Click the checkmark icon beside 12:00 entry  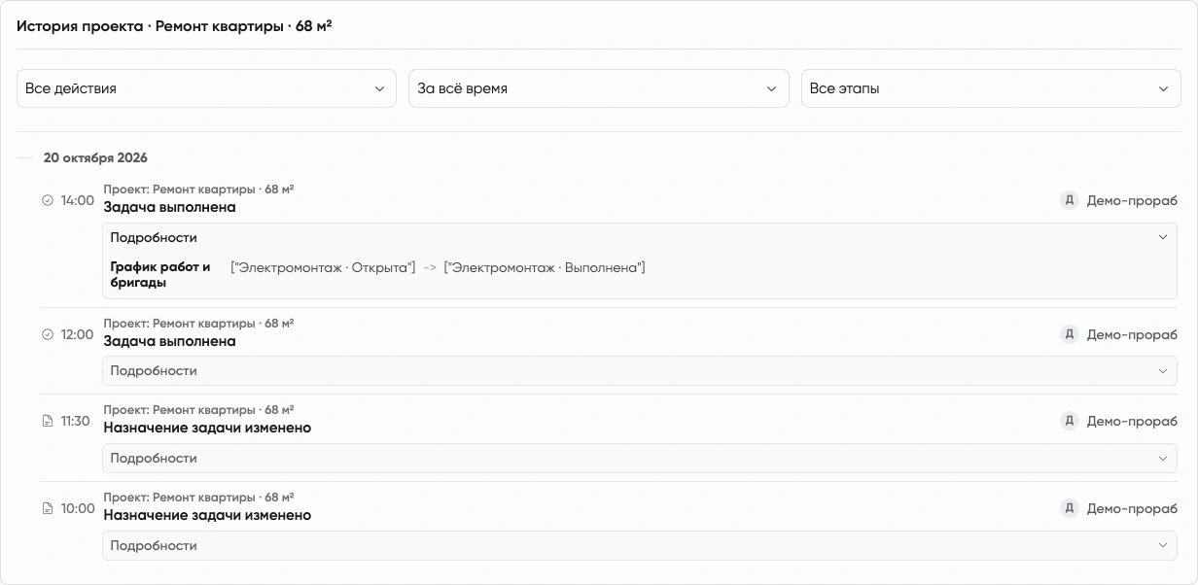[48, 334]
